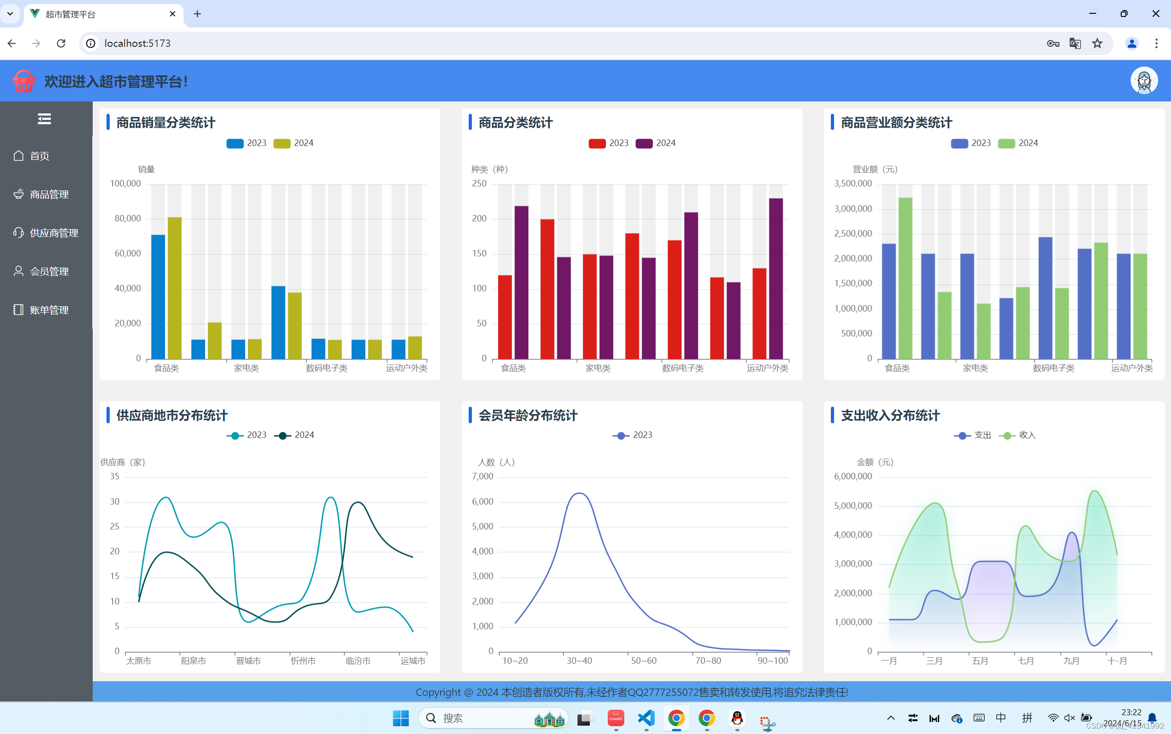Toggle 2023 series in 商品分类统计 legend
The height and width of the screenshot is (734, 1171).
(x=609, y=143)
